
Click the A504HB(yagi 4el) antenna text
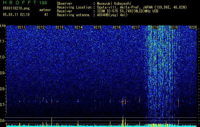[x=112, y=15]
